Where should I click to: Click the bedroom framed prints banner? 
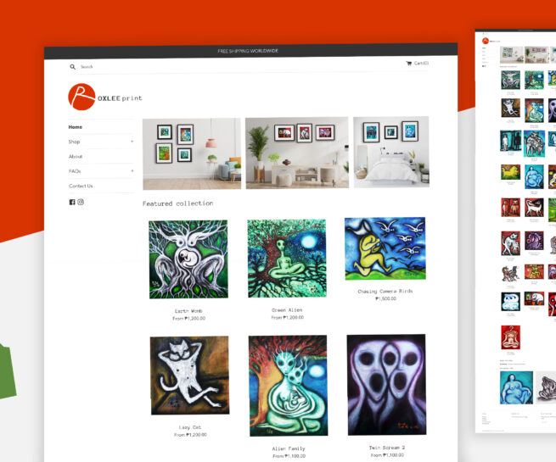[391, 152]
